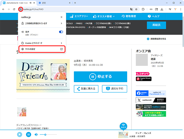This screenshot has width=184, height=139.
Task: Open the エリアフリー menu item
Action: [x=79, y=16]
